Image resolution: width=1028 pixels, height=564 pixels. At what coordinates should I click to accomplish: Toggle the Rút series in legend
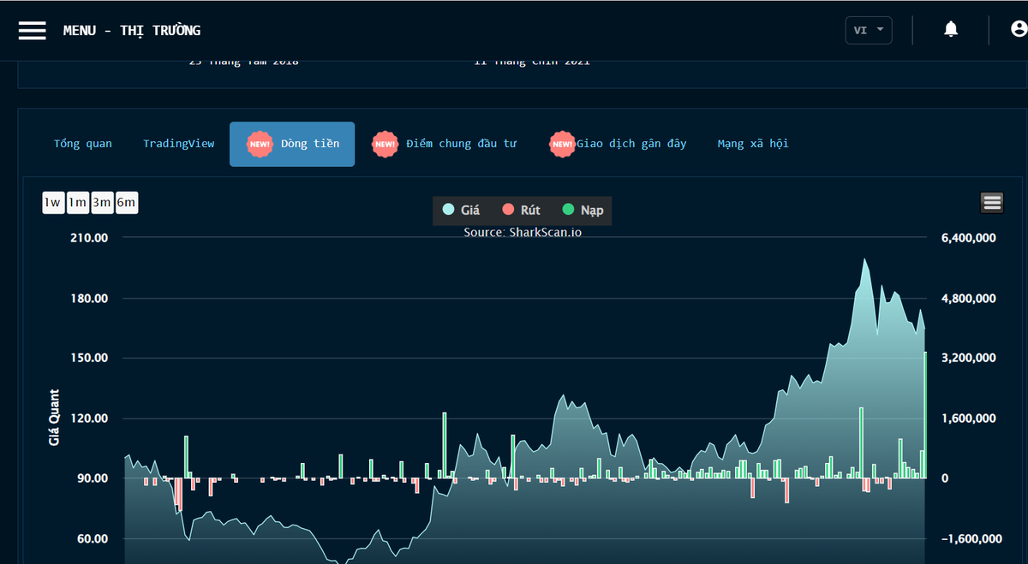[521, 210]
